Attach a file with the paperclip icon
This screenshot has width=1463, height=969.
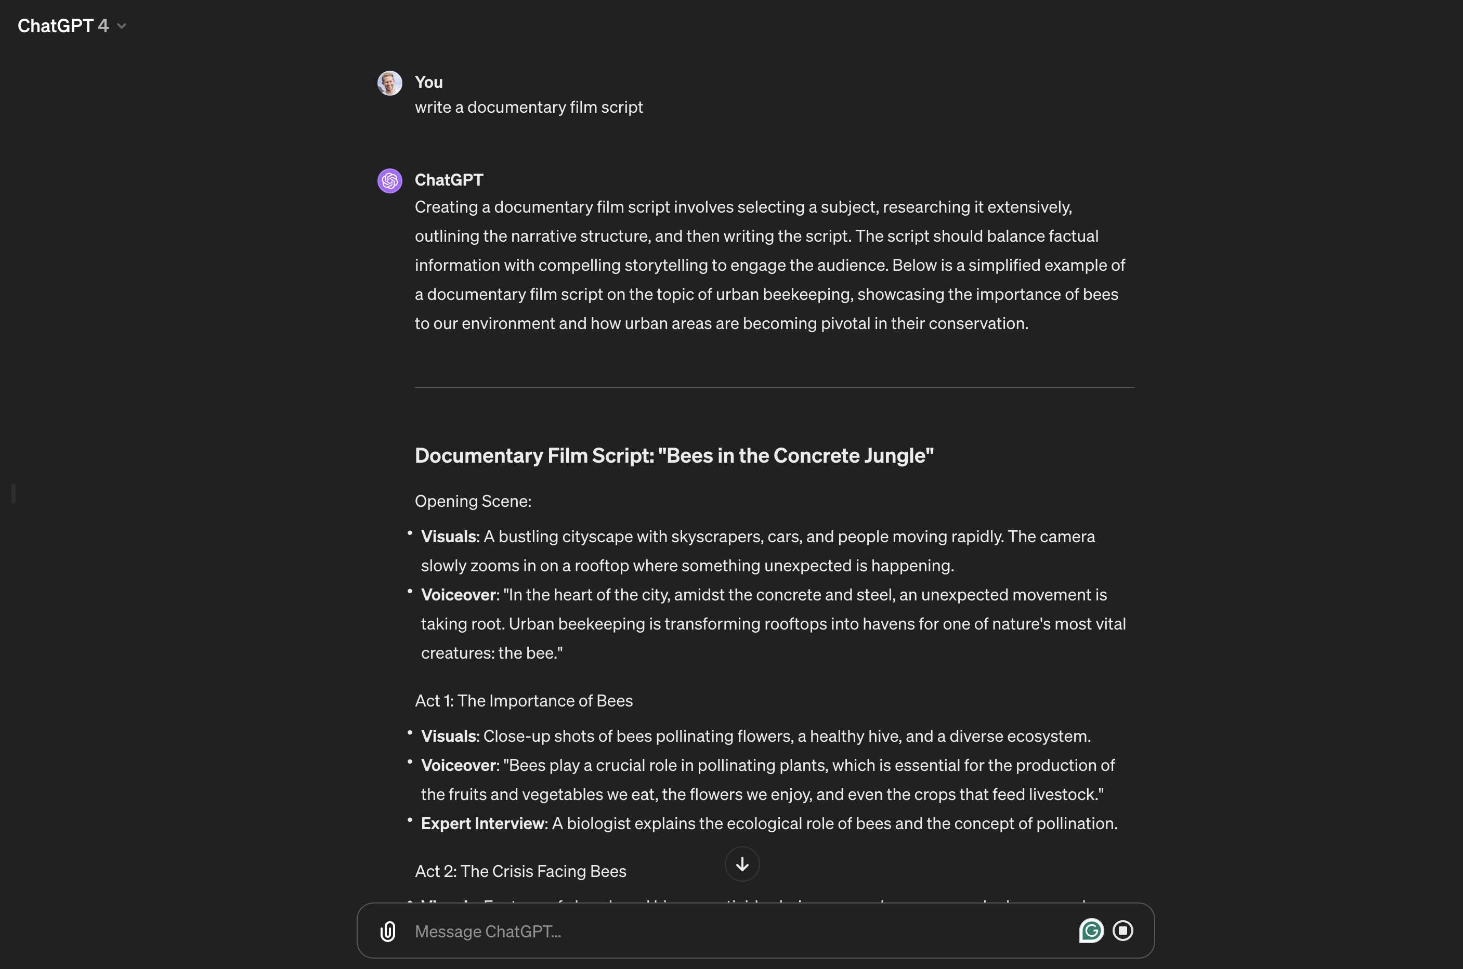[387, 931]
